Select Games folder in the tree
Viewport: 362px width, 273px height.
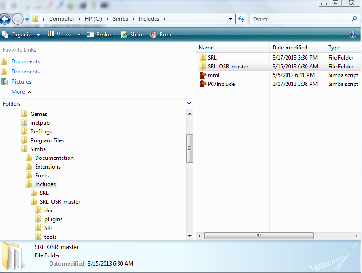tap(39, 114)
